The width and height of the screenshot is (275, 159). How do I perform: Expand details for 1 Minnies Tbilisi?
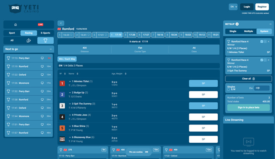click(70, 81)
